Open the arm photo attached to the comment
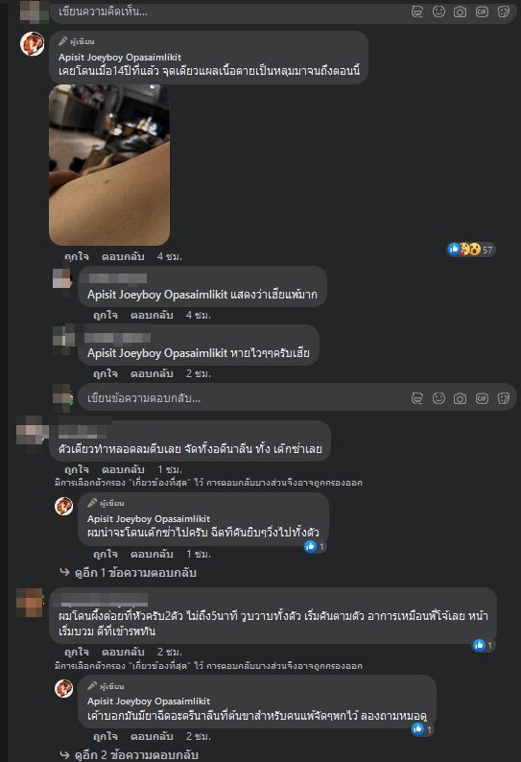Screen dimensions: 521x762 [x=109, y=165]
